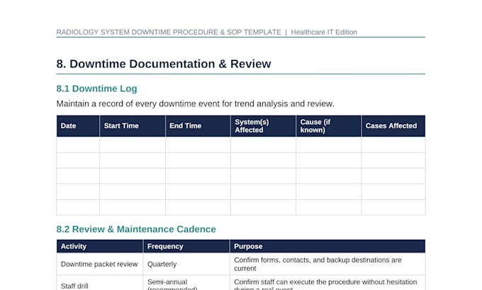
Task: Select the '8.2 Review & Maintenance Cadence' subheading
Action: pos(136,229)
